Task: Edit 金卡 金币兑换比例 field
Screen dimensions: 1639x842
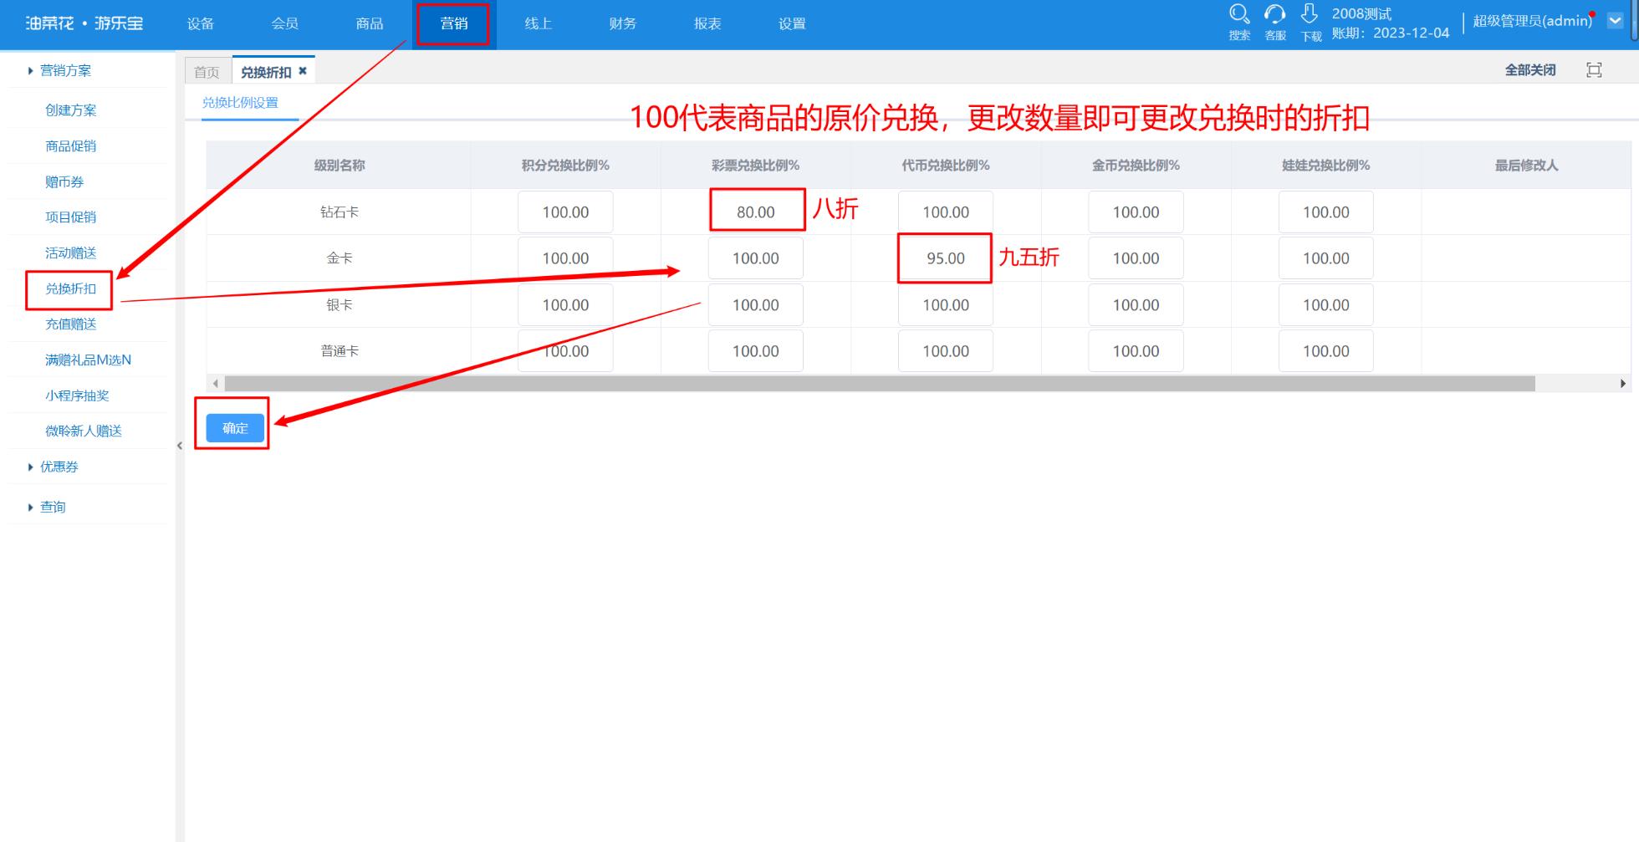Action: pyautogui.click(x=1136, y=258)
